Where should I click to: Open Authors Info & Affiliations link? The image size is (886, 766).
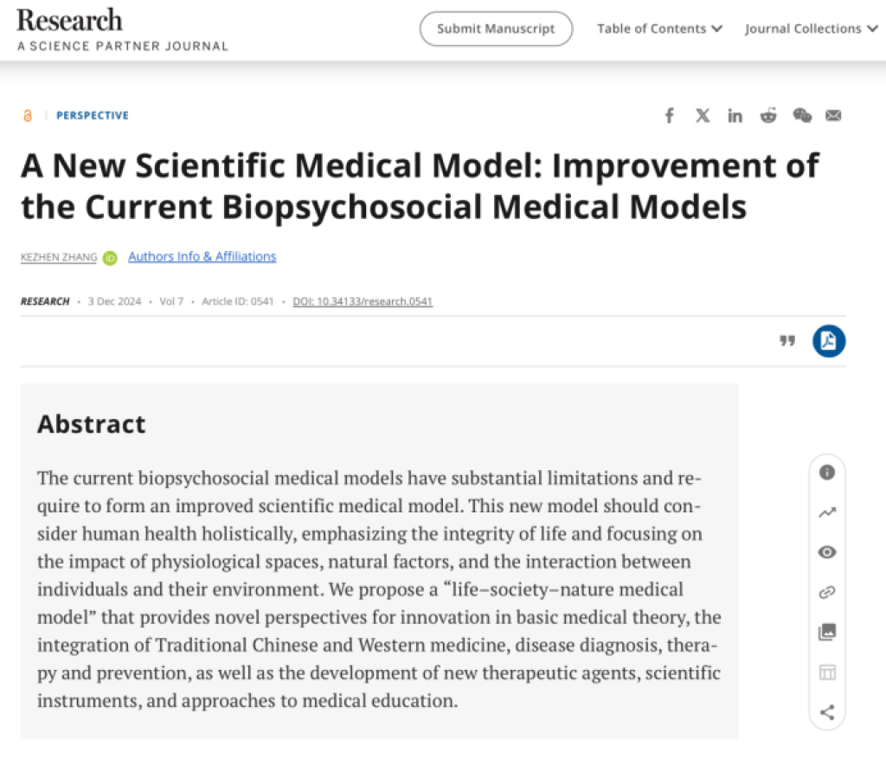(x=202, y=257)
